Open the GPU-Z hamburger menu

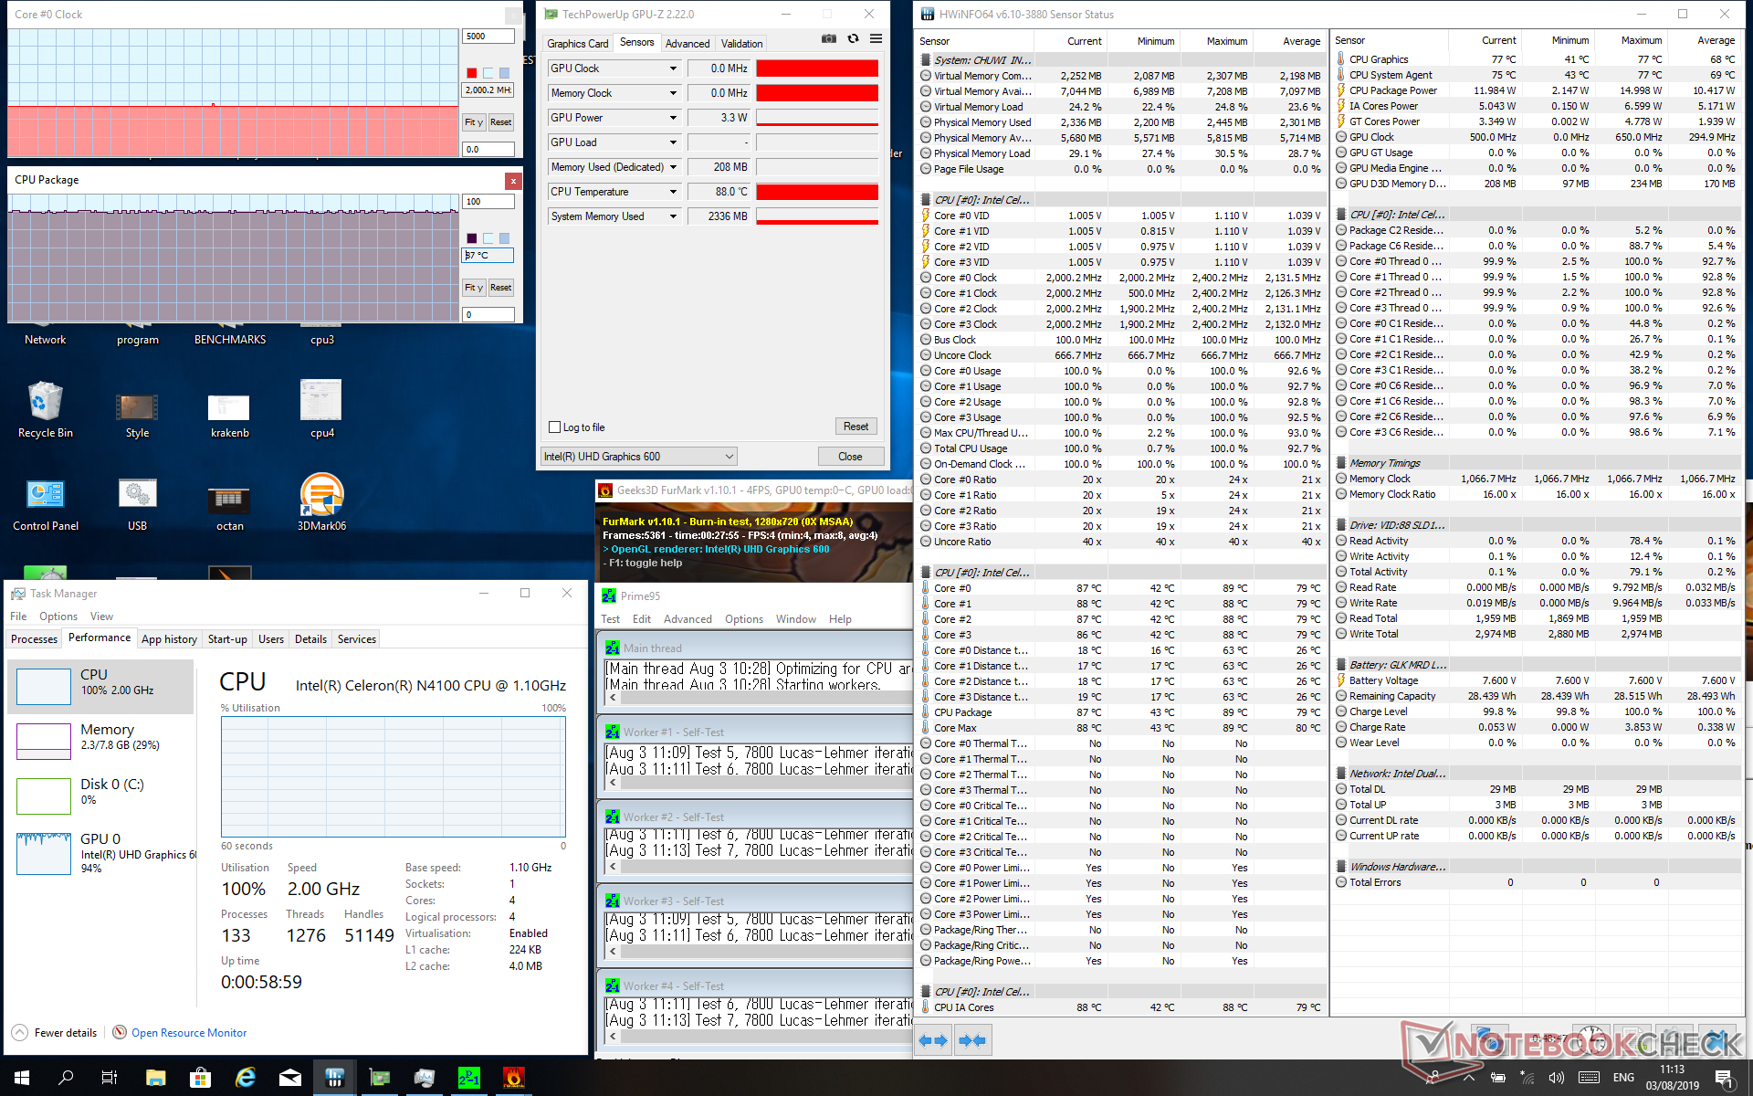click(876, 38)
